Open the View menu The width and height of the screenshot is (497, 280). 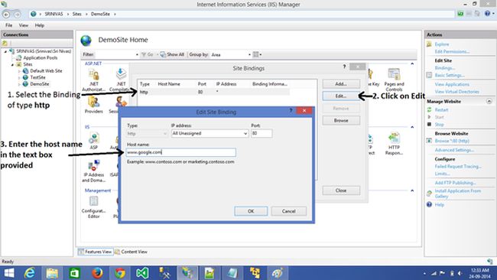pyautogui.click(x=24, y=25)
